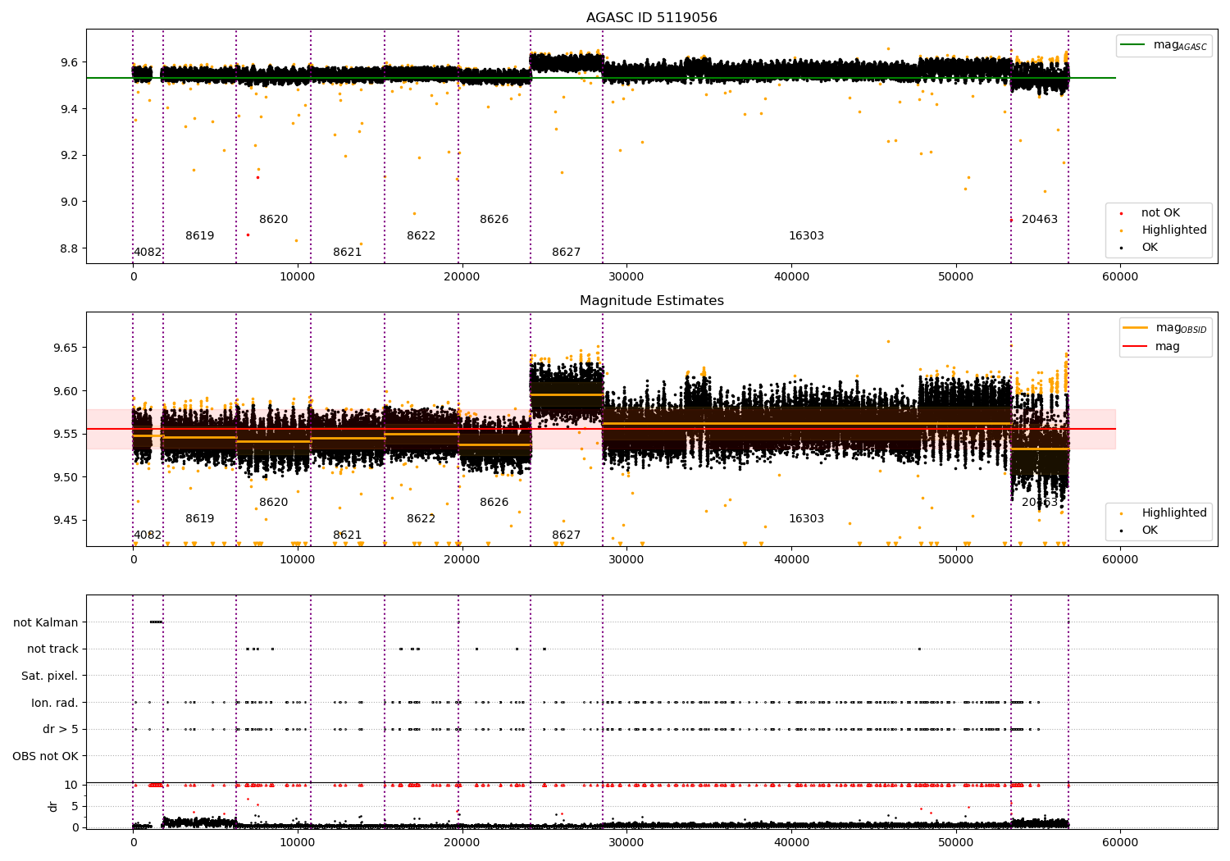1230x861 pixels.
Task: Click OBSID label 16303 in top plot
Action: (807, 236)
